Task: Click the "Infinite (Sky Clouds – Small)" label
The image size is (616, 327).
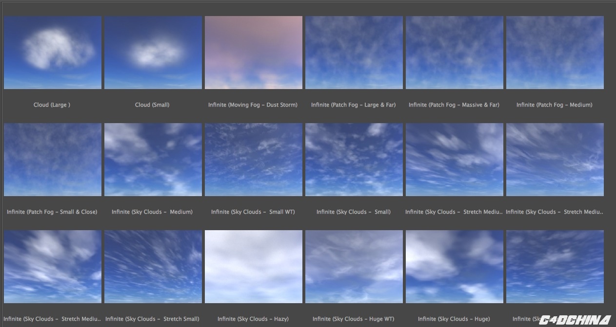Action: 354,212
